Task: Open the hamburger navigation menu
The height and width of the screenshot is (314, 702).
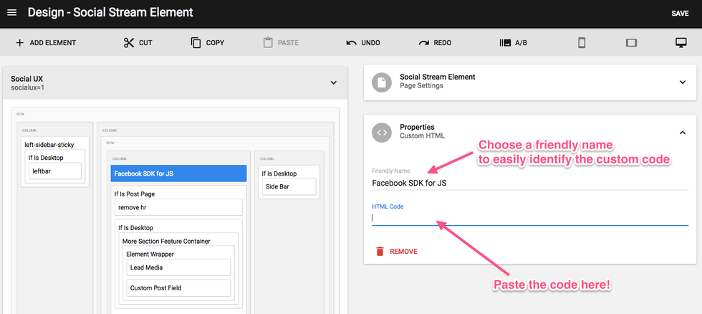Action: click(x=12, y=12)
